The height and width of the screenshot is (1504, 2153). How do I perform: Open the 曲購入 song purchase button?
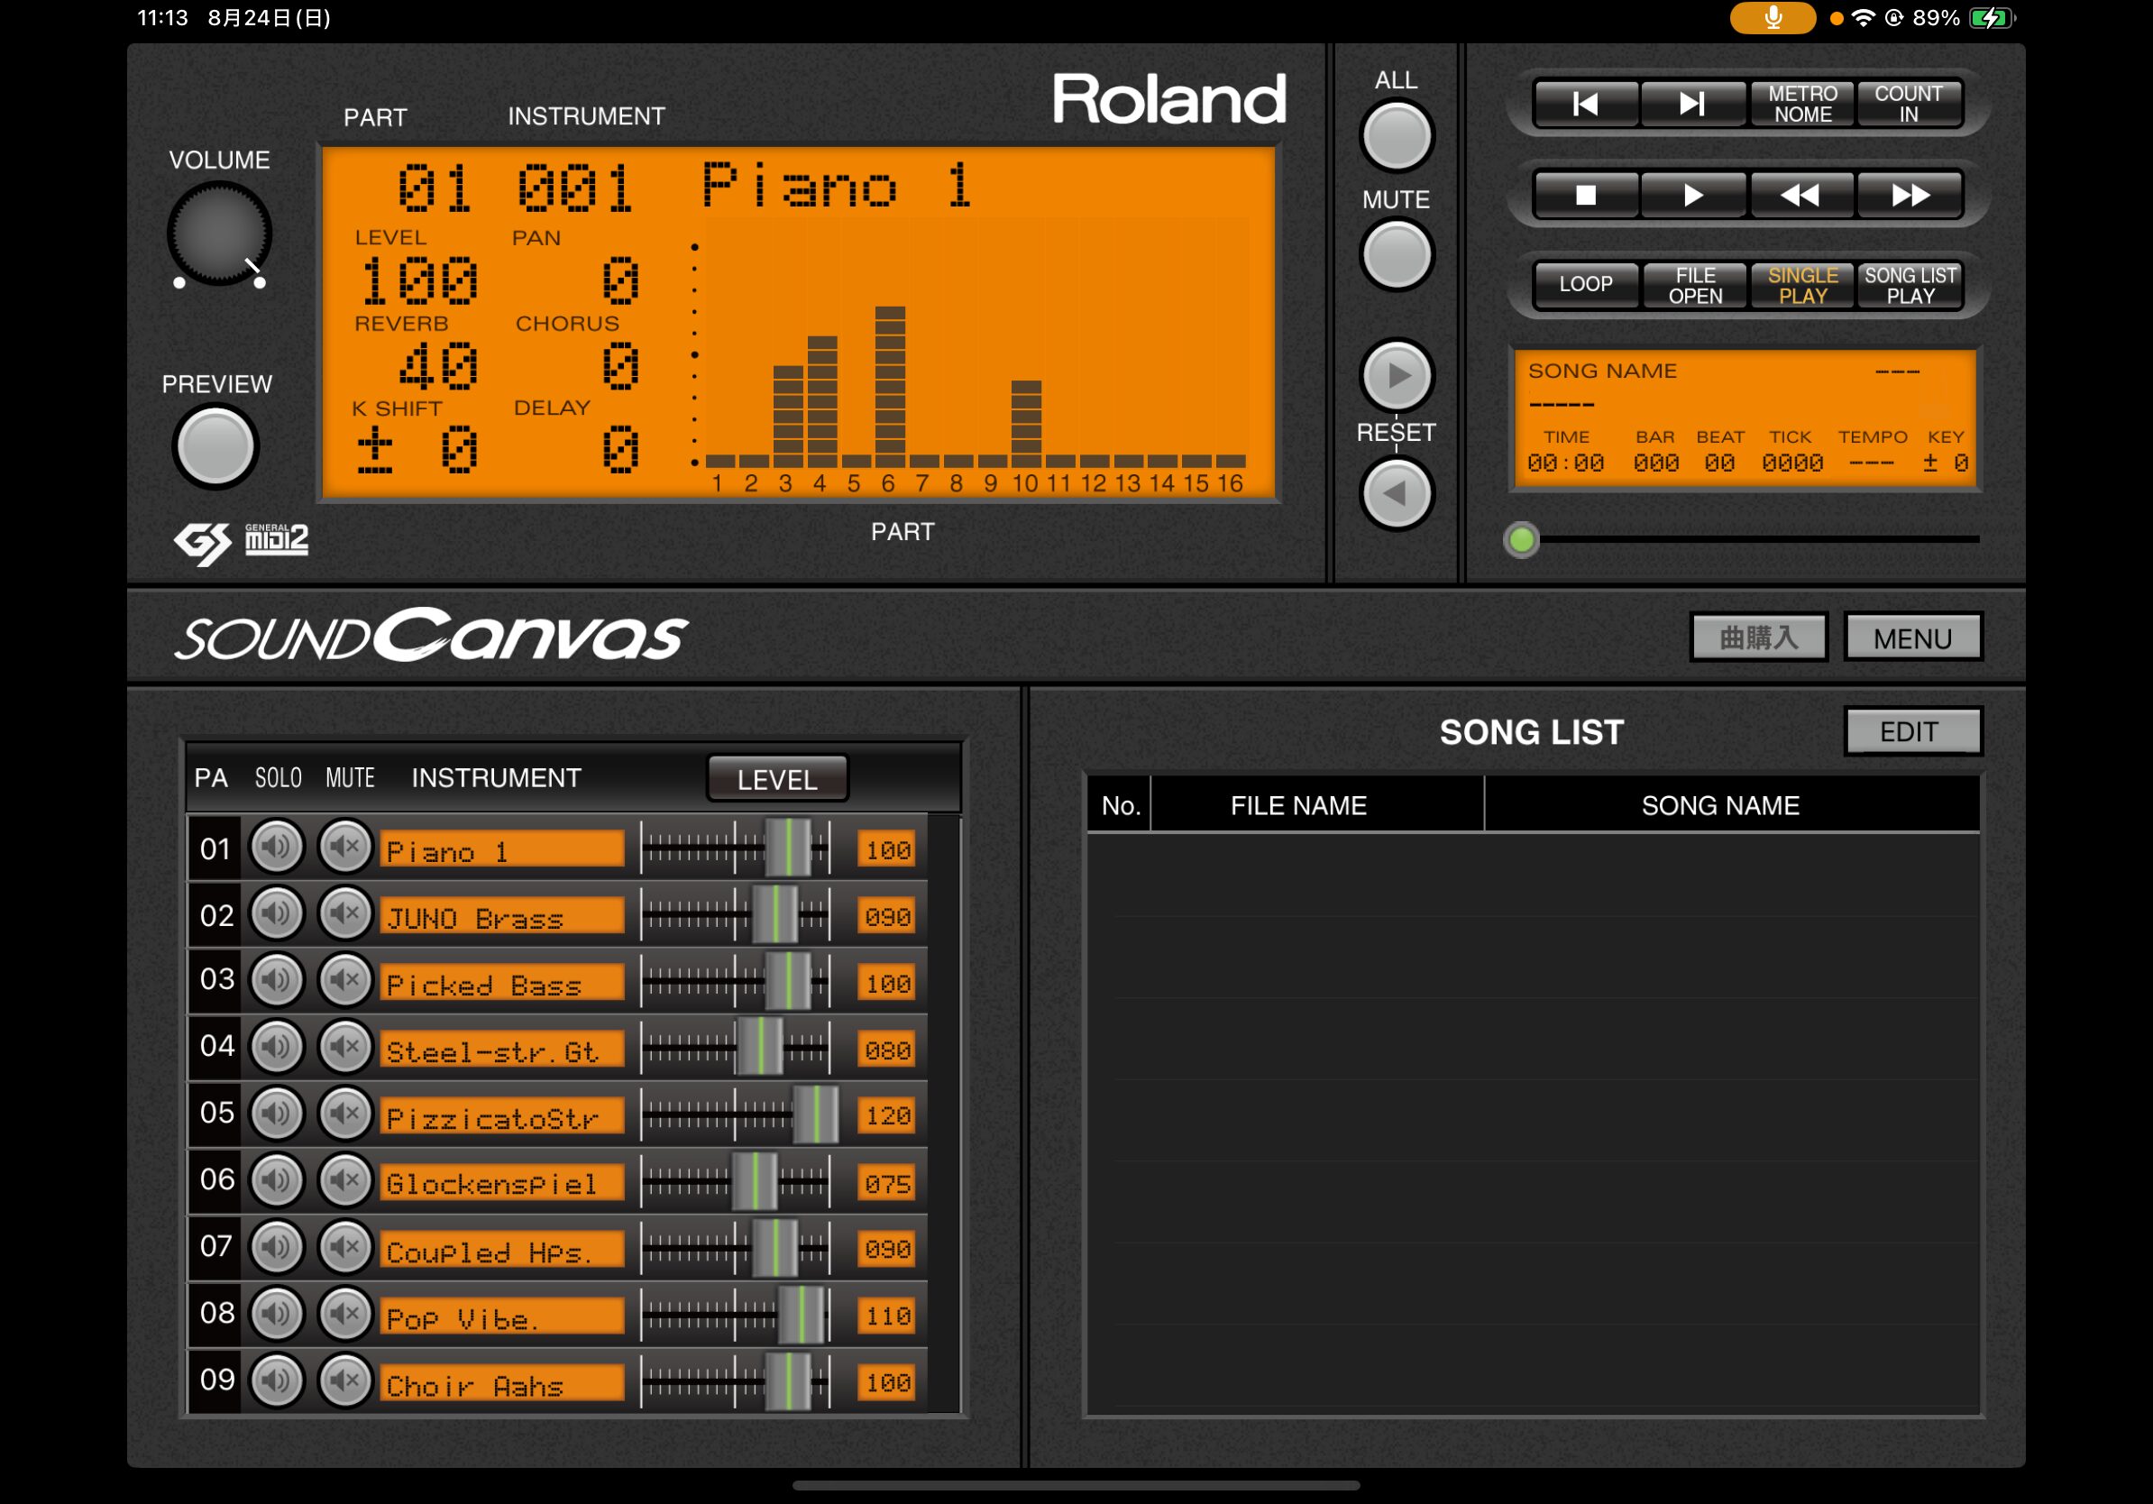click(1758, 637)
